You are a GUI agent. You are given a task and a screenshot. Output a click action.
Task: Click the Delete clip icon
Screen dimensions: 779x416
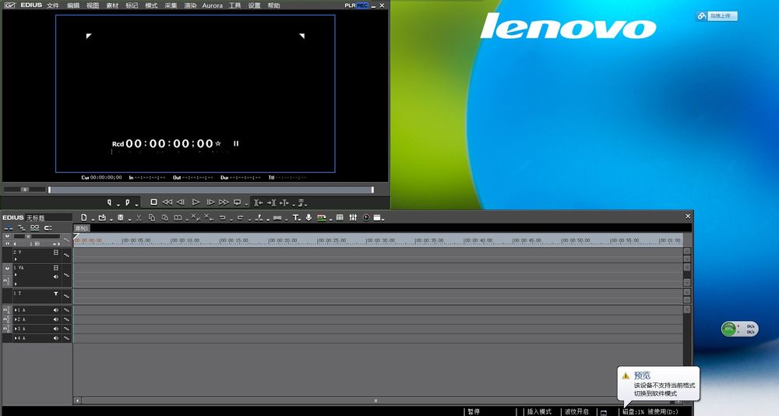[x=196, y=217]
